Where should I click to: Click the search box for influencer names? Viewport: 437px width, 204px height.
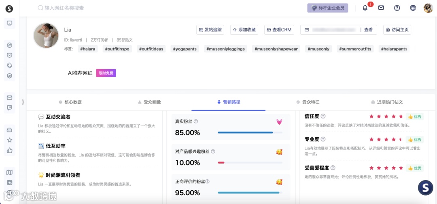click(62, 8)
